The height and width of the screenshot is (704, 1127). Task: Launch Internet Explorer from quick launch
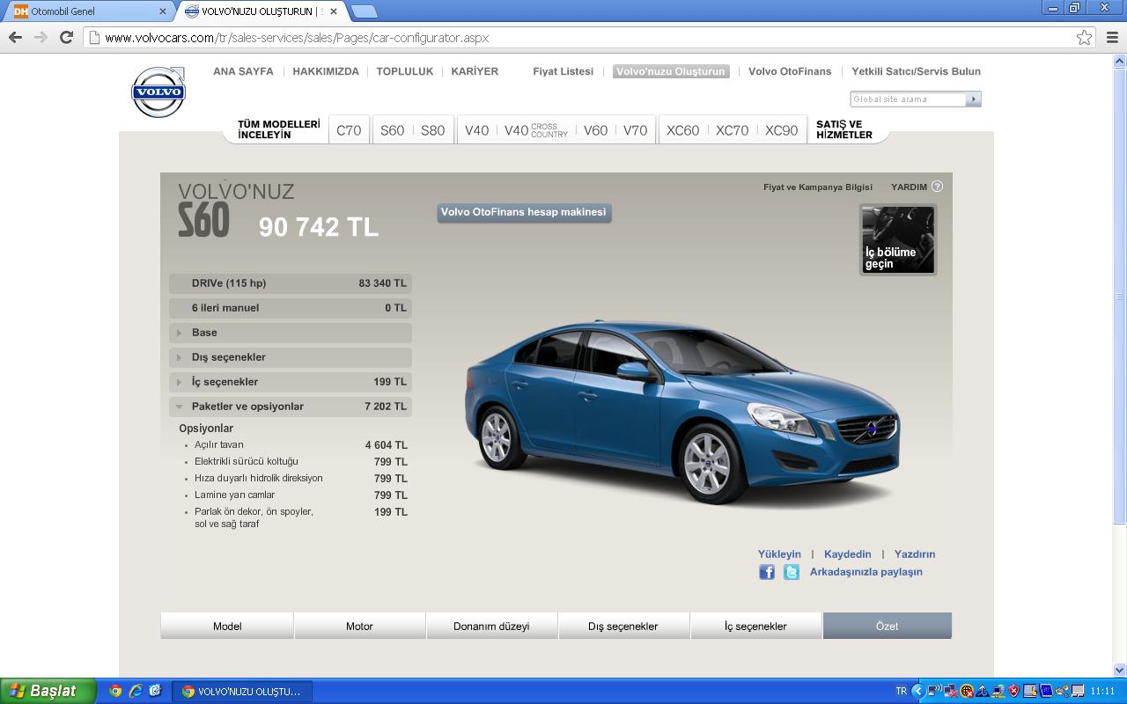136,691
